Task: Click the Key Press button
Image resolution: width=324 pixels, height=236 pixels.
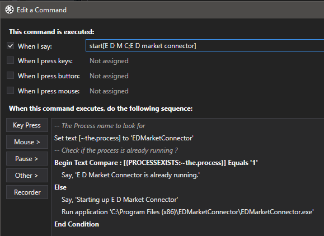Action: (27, 125)
